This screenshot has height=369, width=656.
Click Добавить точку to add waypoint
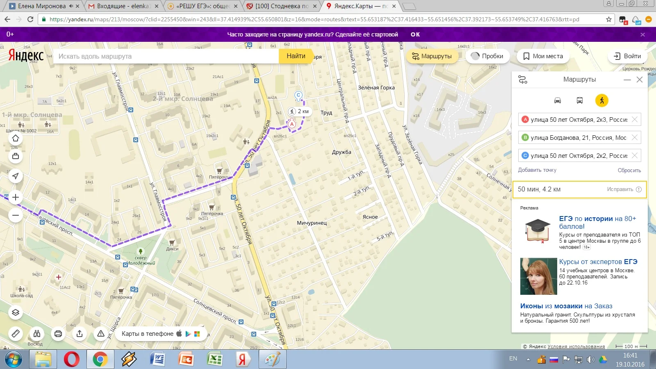point(537,170)
